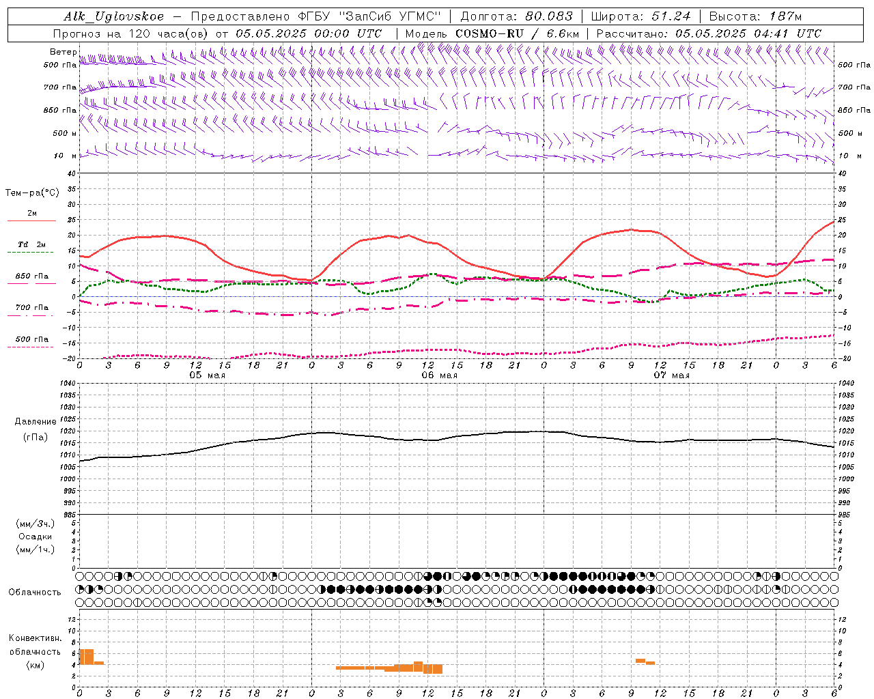Click the 'Td 2м' dew point legend

32,244
